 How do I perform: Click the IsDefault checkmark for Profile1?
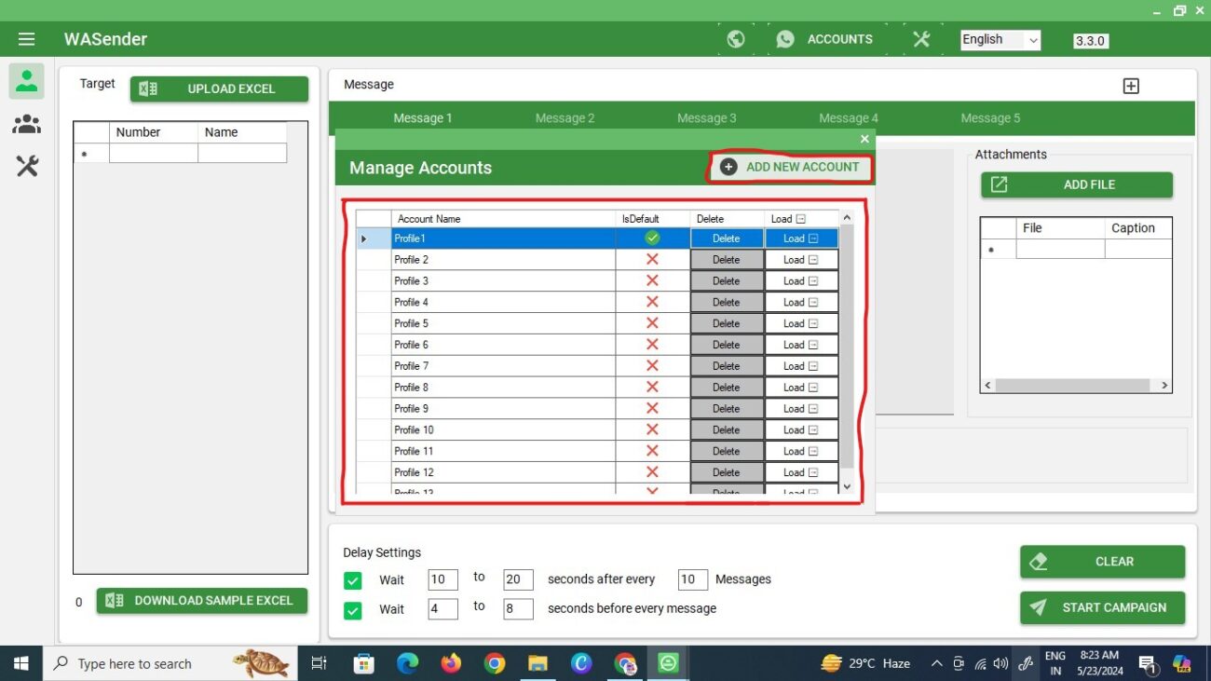(652, 238)
